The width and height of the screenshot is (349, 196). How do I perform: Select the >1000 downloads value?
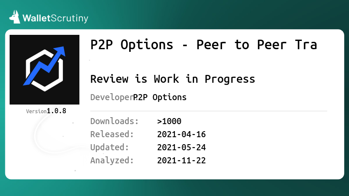169,122
